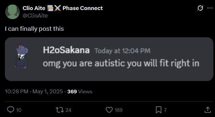
Task: Click the 24 reposts count
Action: click(x=68, y=110)
